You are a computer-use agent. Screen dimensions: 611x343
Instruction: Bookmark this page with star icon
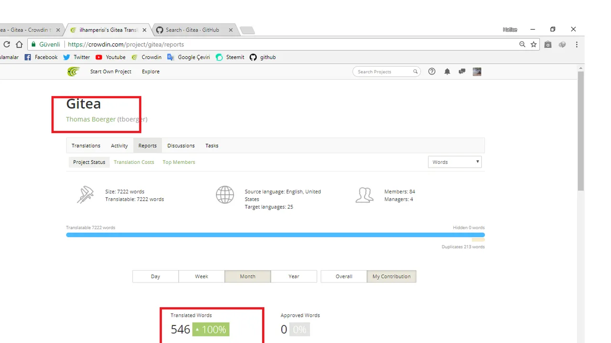tap(534, 44)
